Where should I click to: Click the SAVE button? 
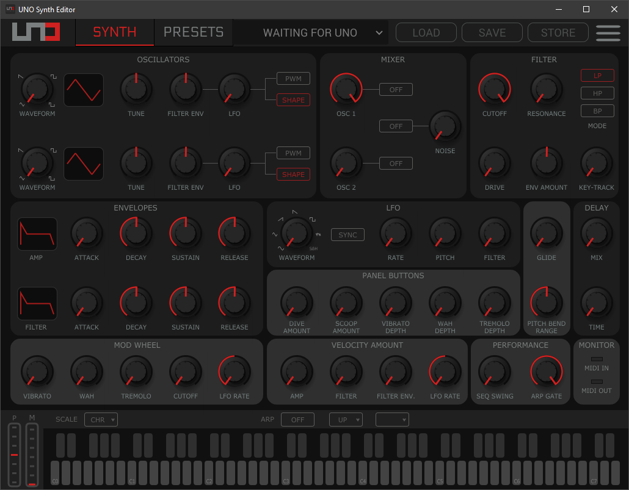coord(492,32)
